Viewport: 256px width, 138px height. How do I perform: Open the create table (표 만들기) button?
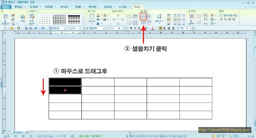point(6,19)
